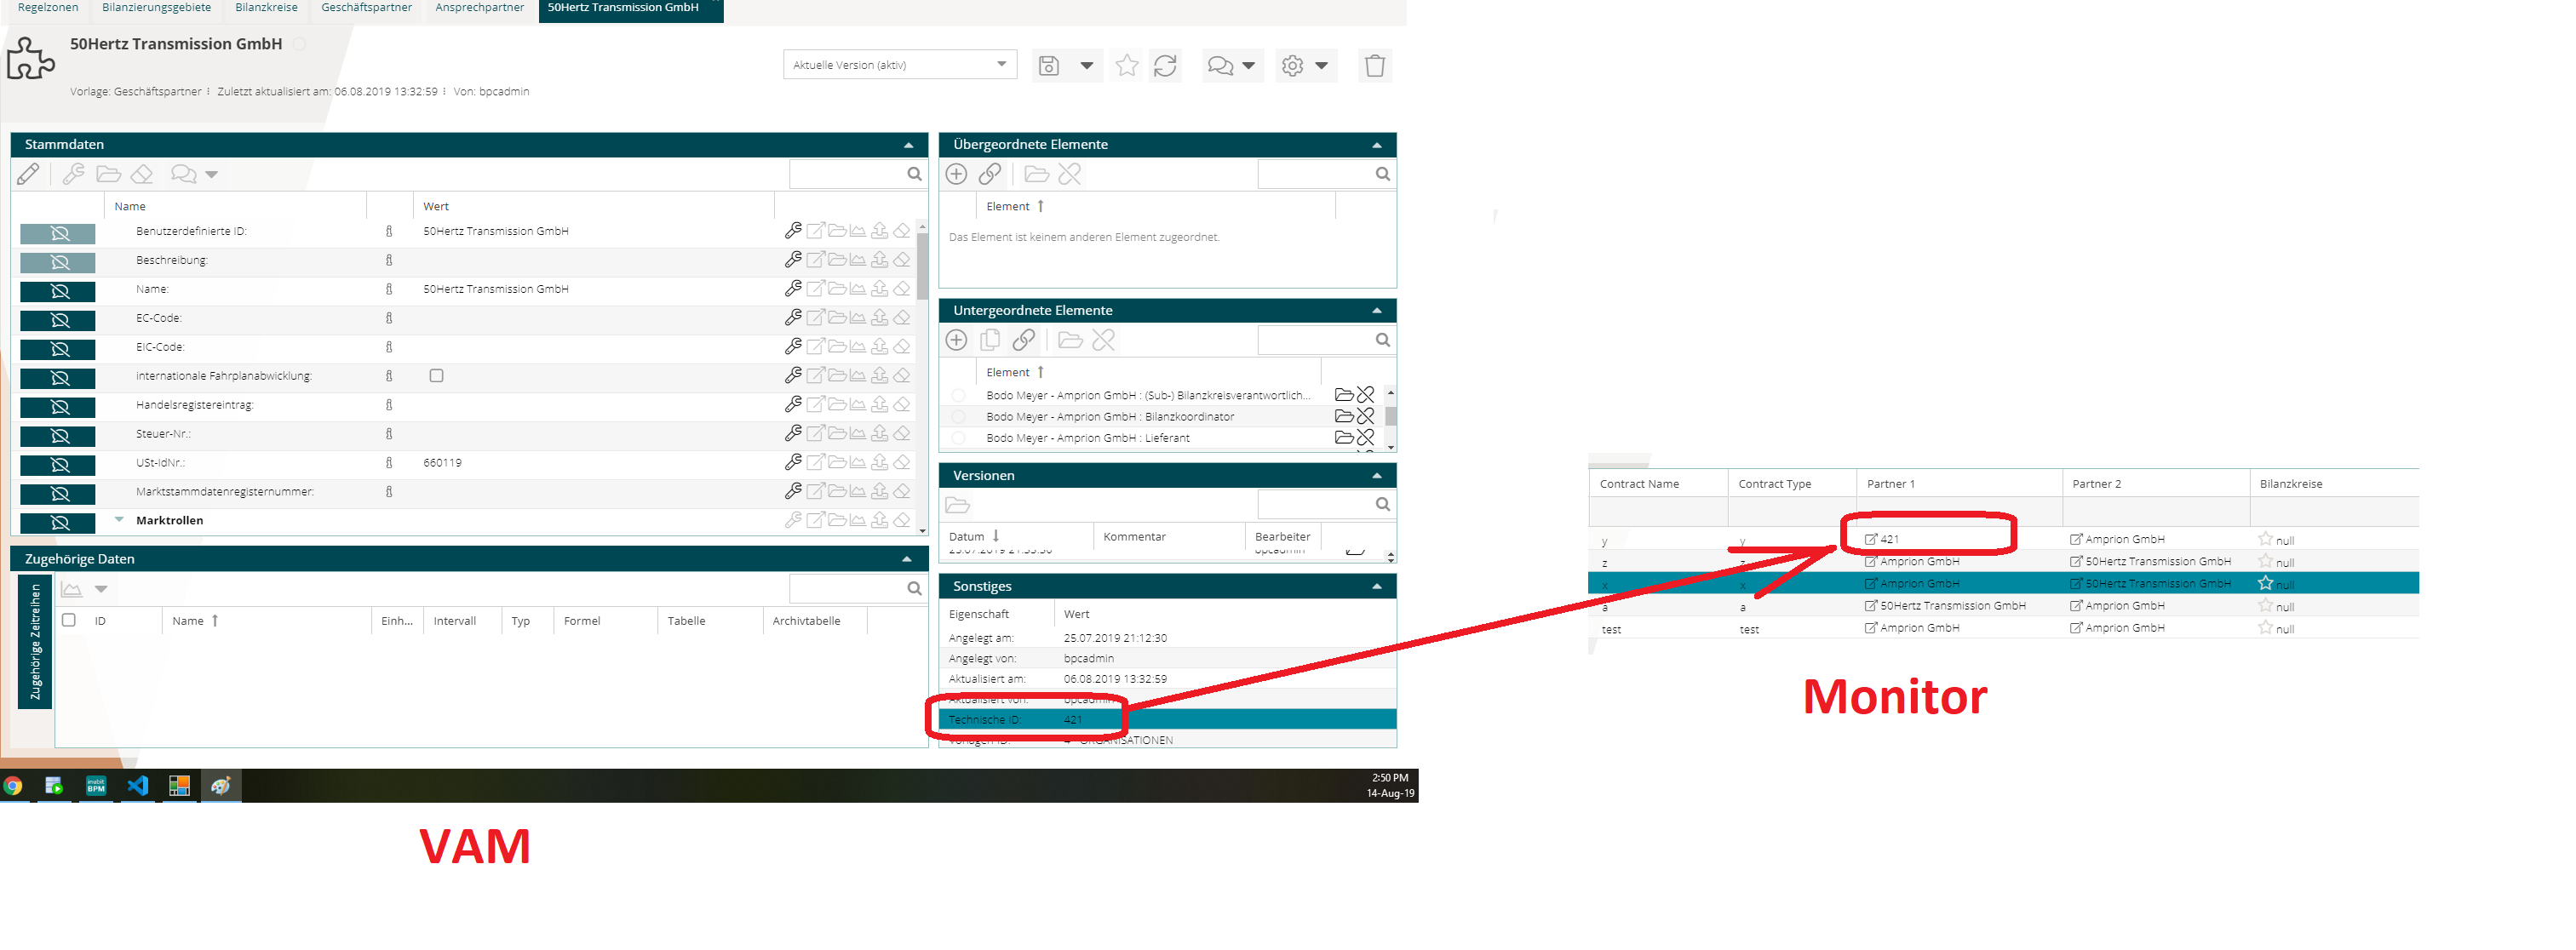Click plus icon to add untergeordnetes Element

[x=956, y=340]
